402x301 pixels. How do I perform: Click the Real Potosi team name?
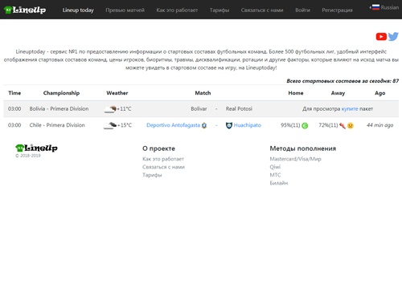tap(239, 109)
